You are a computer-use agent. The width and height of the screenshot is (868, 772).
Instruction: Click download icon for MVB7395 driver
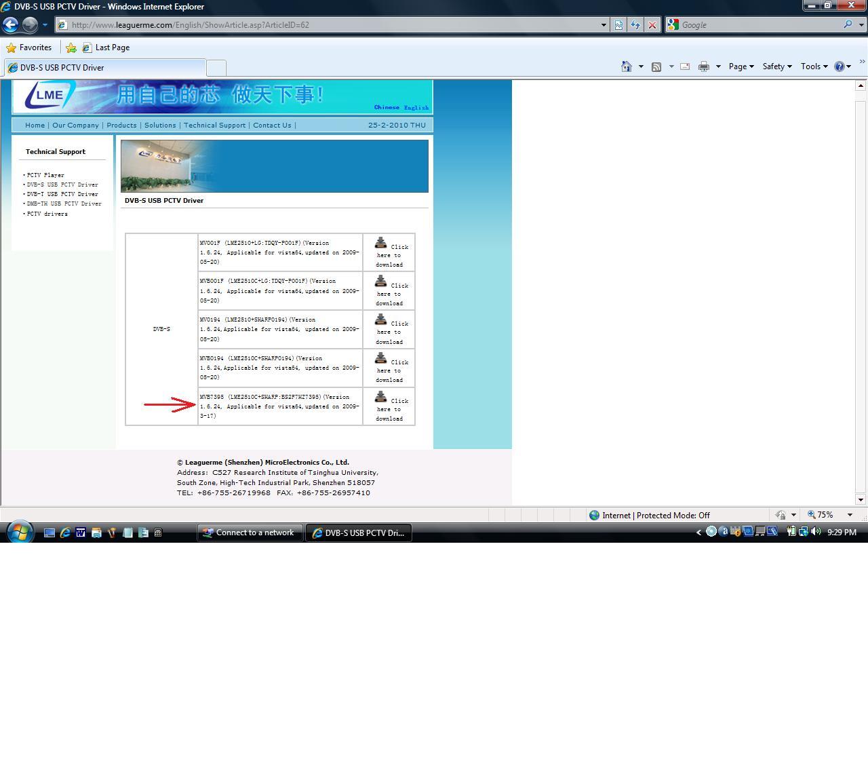coord(380,397)
